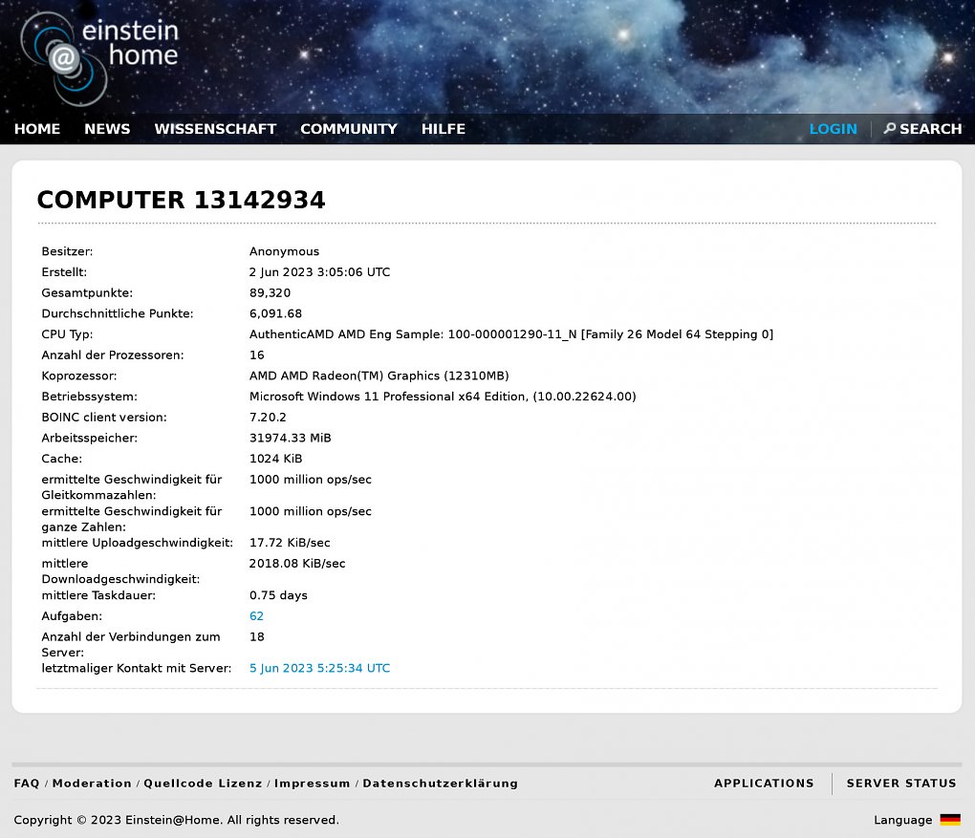Image resolution: width=975 pixels, height=838 pixels.
Task: Select processor count value 16
Action: 257,355
